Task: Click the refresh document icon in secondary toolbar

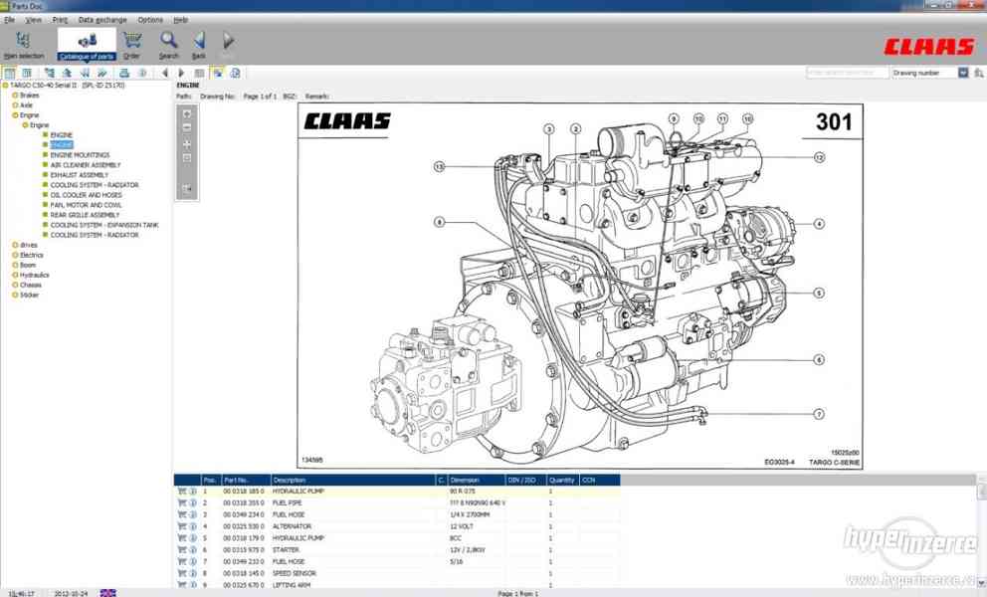Action: [235, 73]
